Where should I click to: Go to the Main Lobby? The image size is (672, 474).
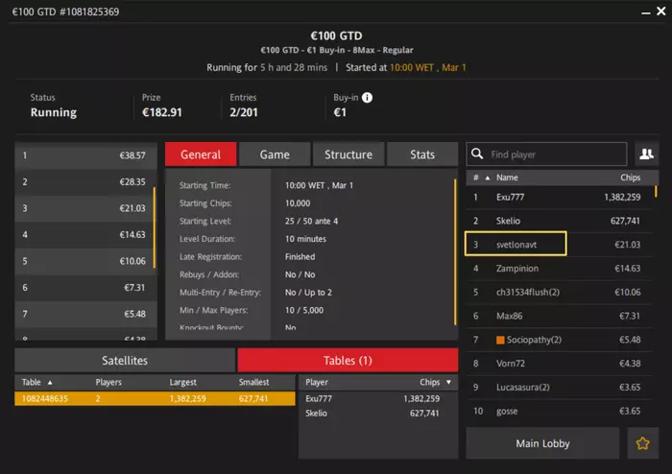tap(542, 443)
